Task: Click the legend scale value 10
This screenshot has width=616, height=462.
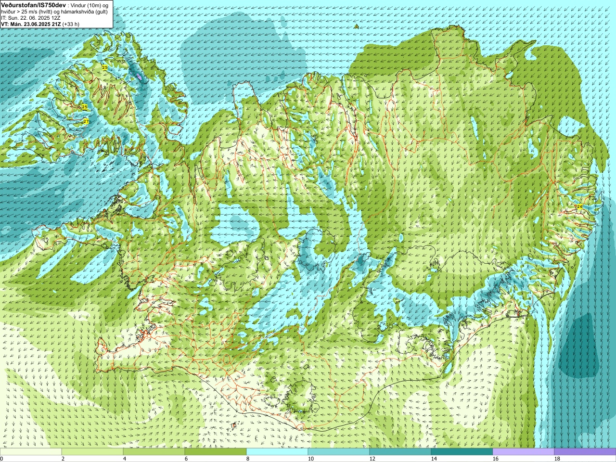Action: 311,459
